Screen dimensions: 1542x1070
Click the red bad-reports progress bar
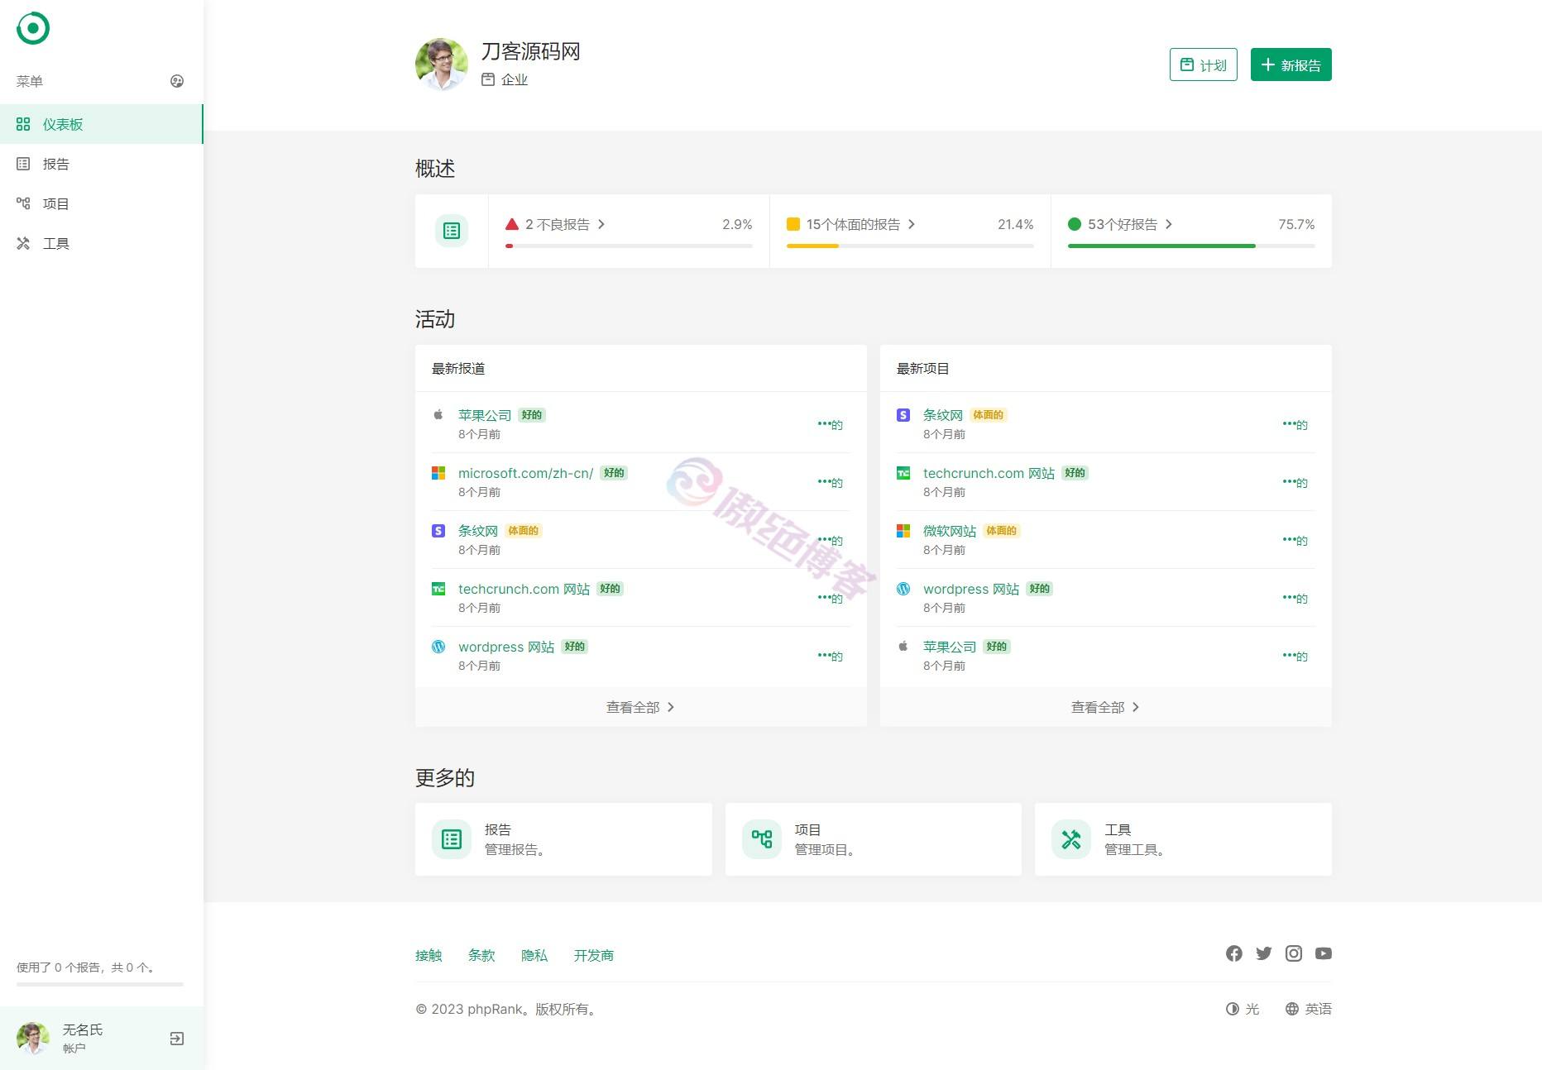coord(629,246)
